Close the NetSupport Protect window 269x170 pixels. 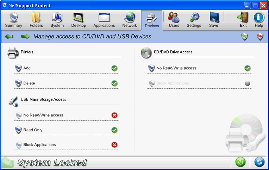point(263,5)
